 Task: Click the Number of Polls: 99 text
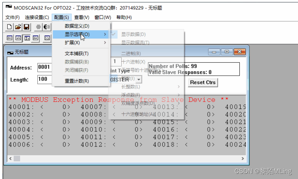173,66
